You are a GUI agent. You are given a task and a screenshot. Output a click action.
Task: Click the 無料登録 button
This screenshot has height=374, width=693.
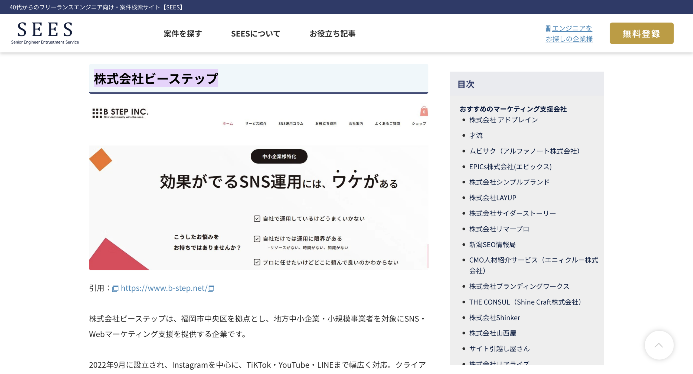(x=642, y=33)
